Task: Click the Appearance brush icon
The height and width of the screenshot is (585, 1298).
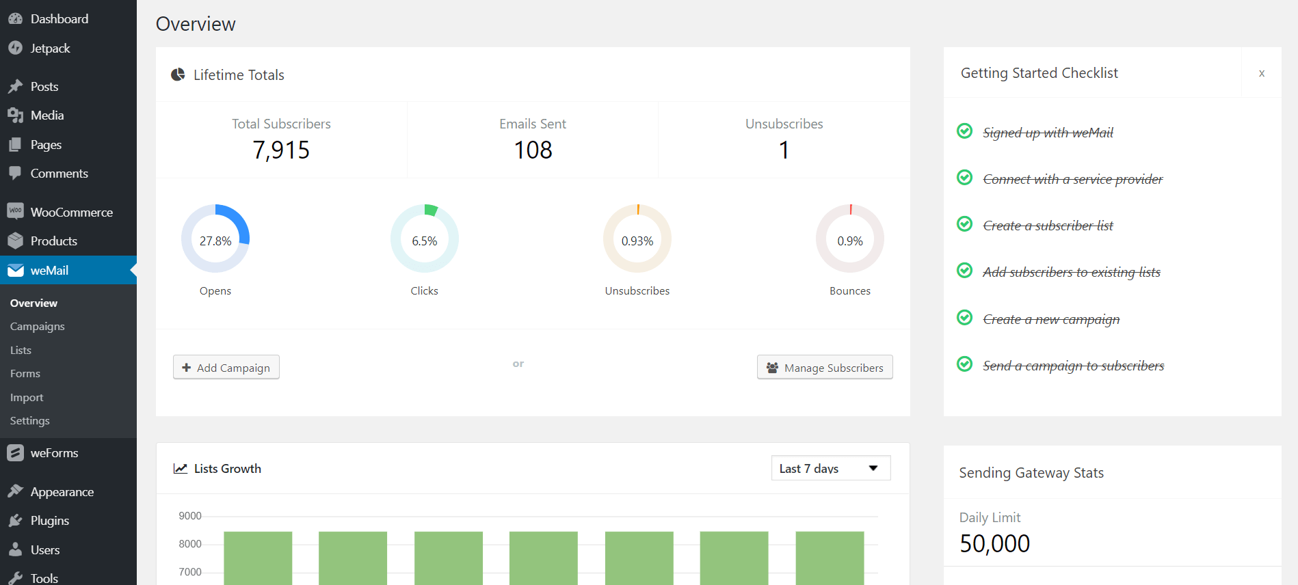Action: tap(15, 491)
